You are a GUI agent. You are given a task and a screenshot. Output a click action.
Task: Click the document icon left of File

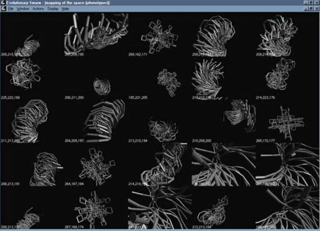[3, 9]
